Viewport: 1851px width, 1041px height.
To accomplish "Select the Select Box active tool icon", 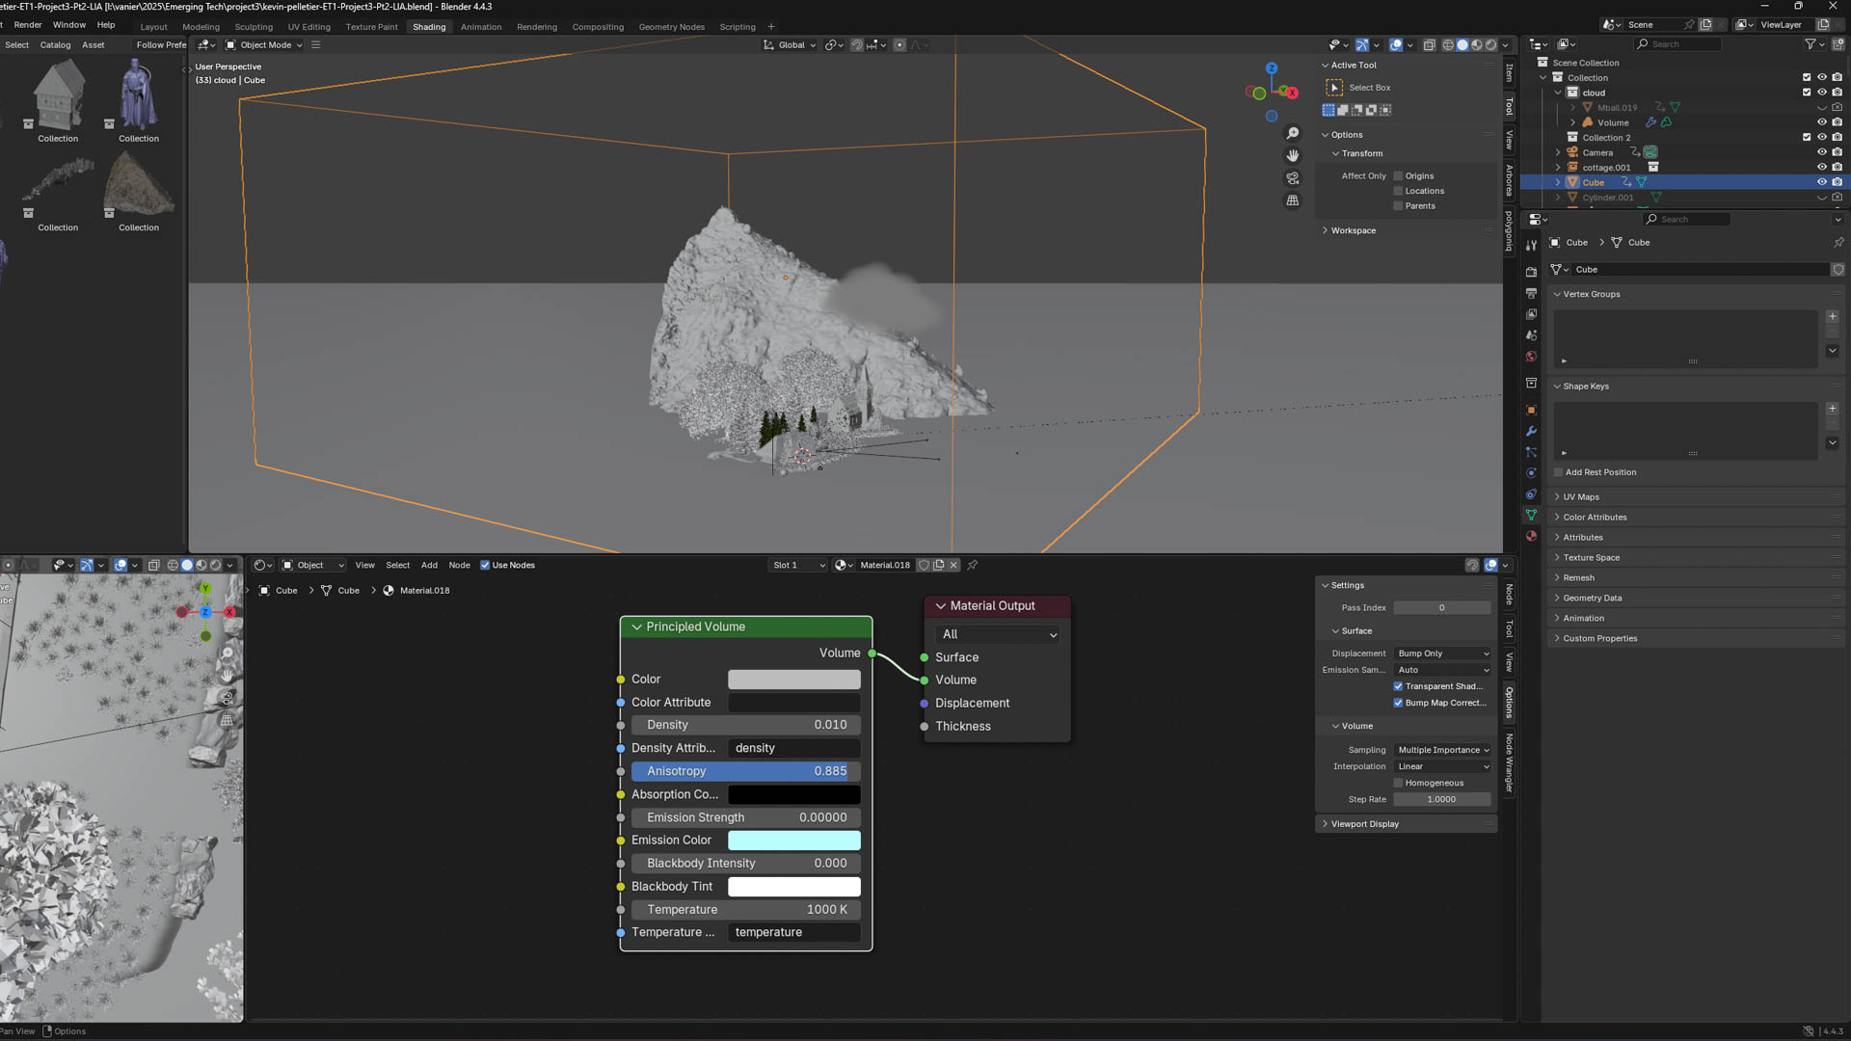I will [x=1334, y=88].
